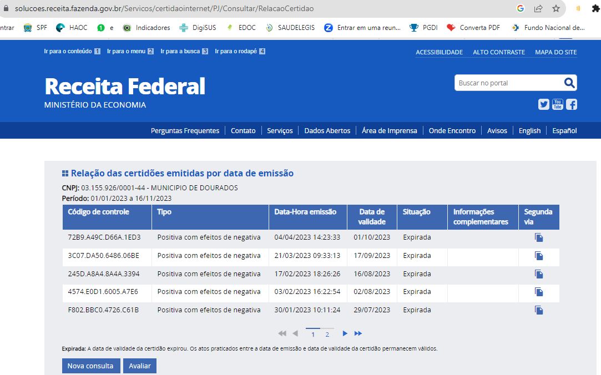Viewport: 601px width, 375px height.
Task: Click the browser address bar URL
Action: (164, 8)
